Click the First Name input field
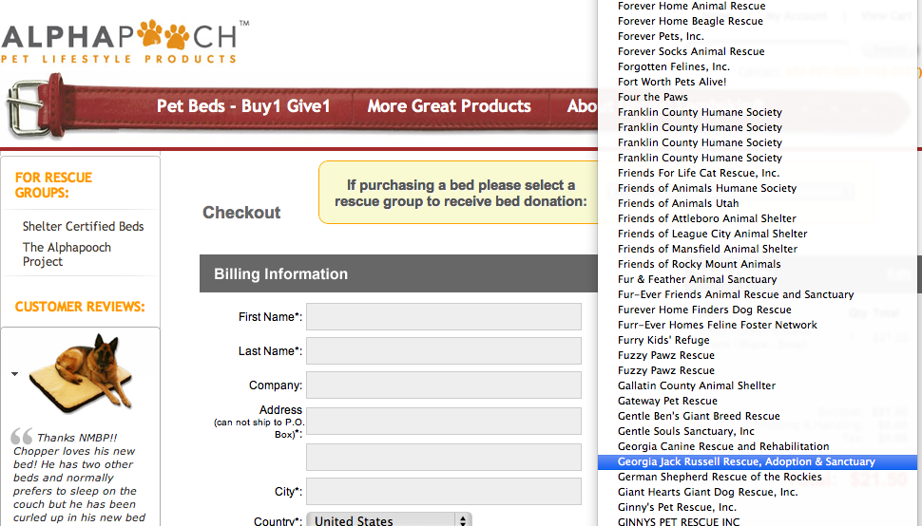 point(444,317)
